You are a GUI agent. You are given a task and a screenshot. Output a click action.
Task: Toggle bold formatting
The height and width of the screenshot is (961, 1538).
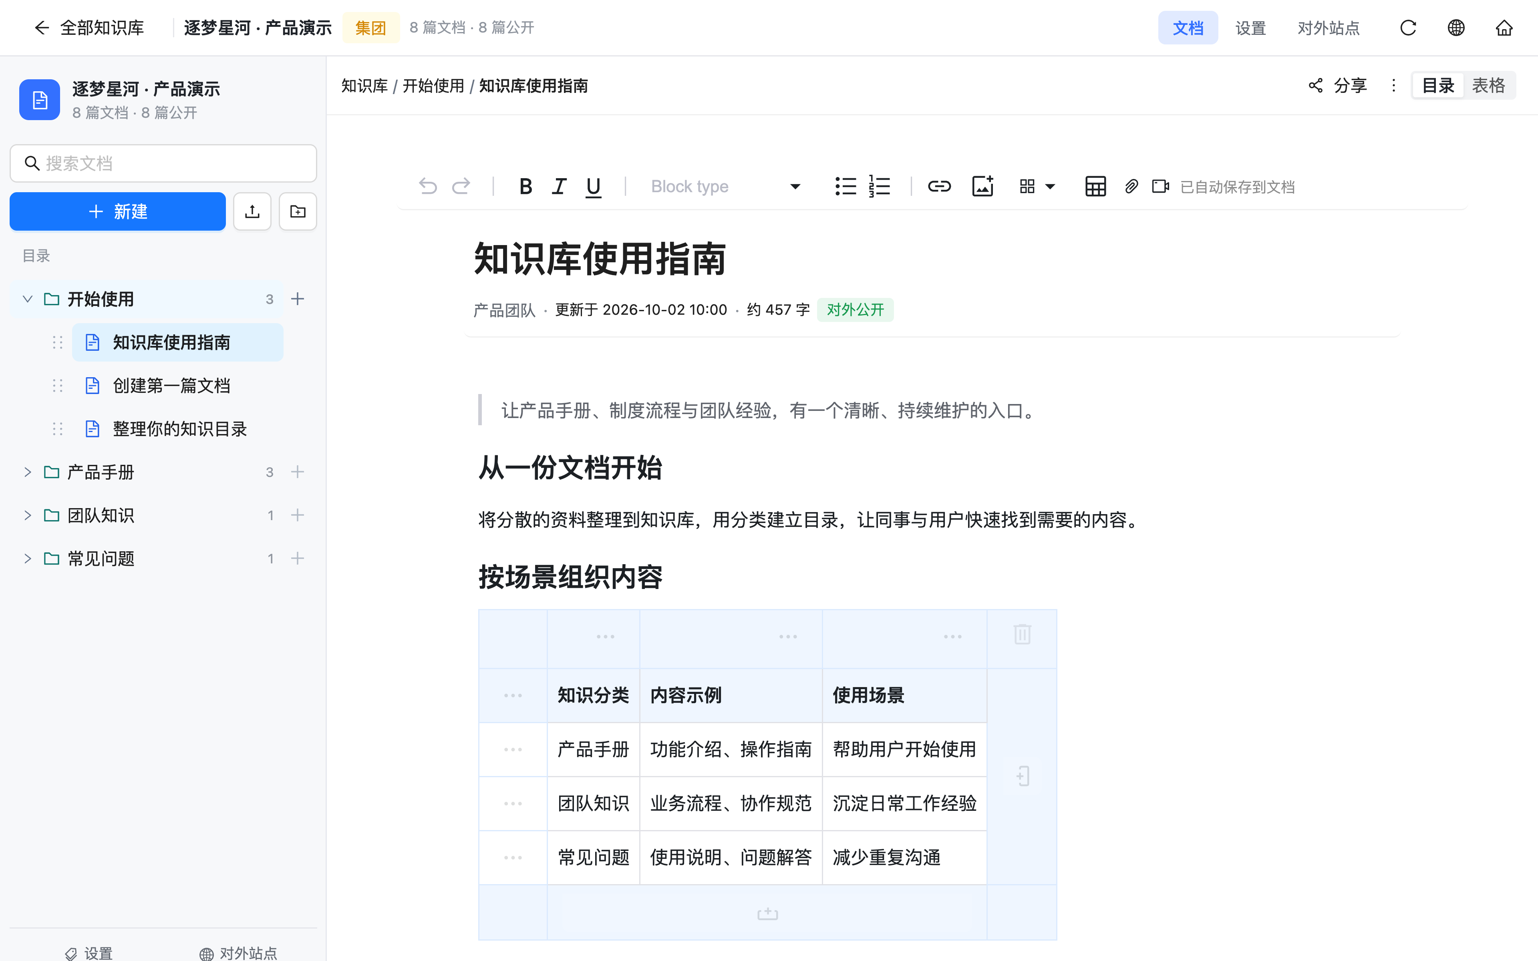coord(525,186)
